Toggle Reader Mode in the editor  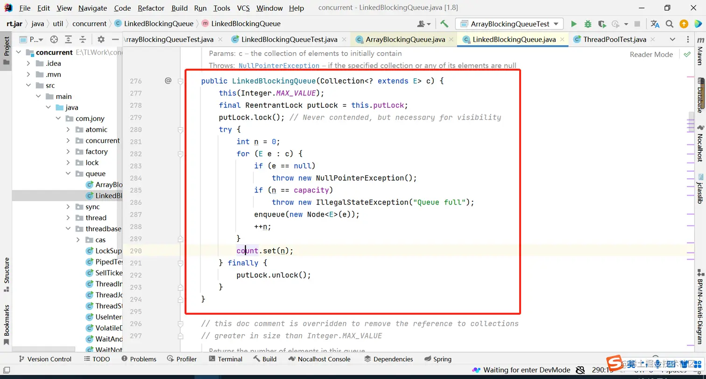[651, 55]
